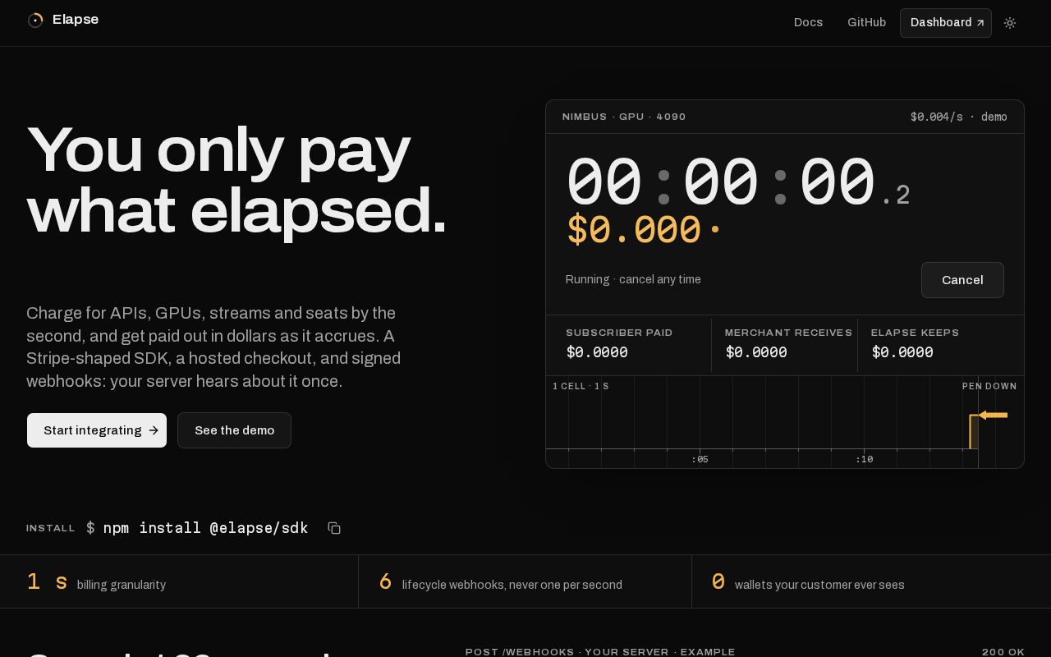
Task: Click Start integrating button
Action: [x=97, y=430]
